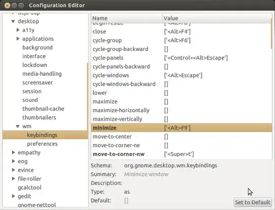Click the Name column header
The height and width of the screenshot is (210, 275).
pyautogui.click(x=127, y=18)
